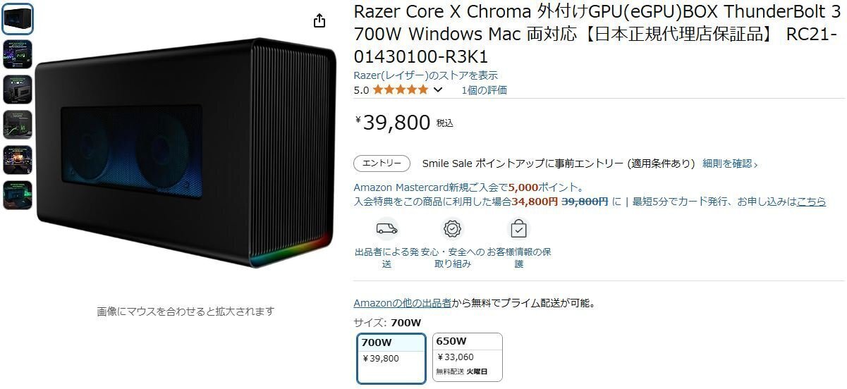Screen dimensions: 847x389
Task: Click the エントリー button
Action: (382, 163)
